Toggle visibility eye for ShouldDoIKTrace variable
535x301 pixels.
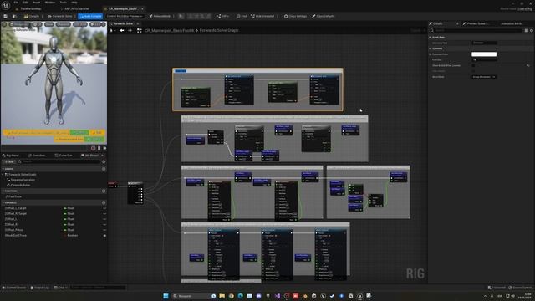click(104, 236)
